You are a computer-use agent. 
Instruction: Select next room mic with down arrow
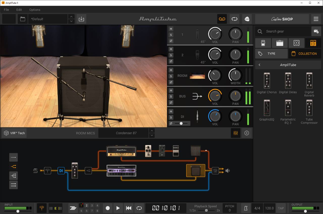(x=152, y=135)
